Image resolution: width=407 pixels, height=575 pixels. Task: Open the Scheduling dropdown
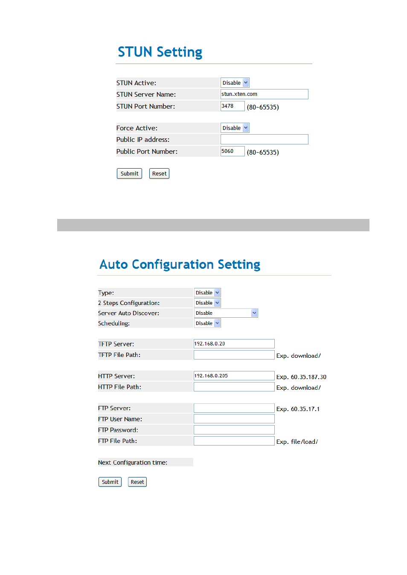pos(207,323)
